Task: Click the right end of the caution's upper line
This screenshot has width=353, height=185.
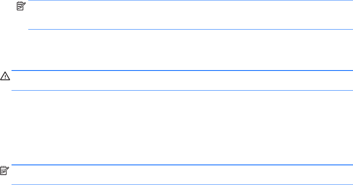Action: [351, 70]
